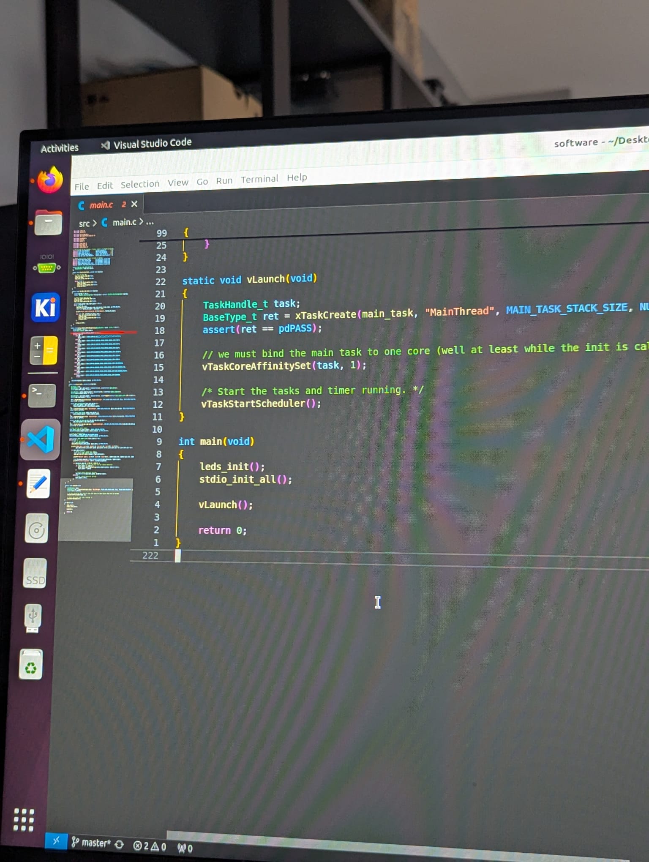
Task: Open the Selection menu
Action: [140, 184]
